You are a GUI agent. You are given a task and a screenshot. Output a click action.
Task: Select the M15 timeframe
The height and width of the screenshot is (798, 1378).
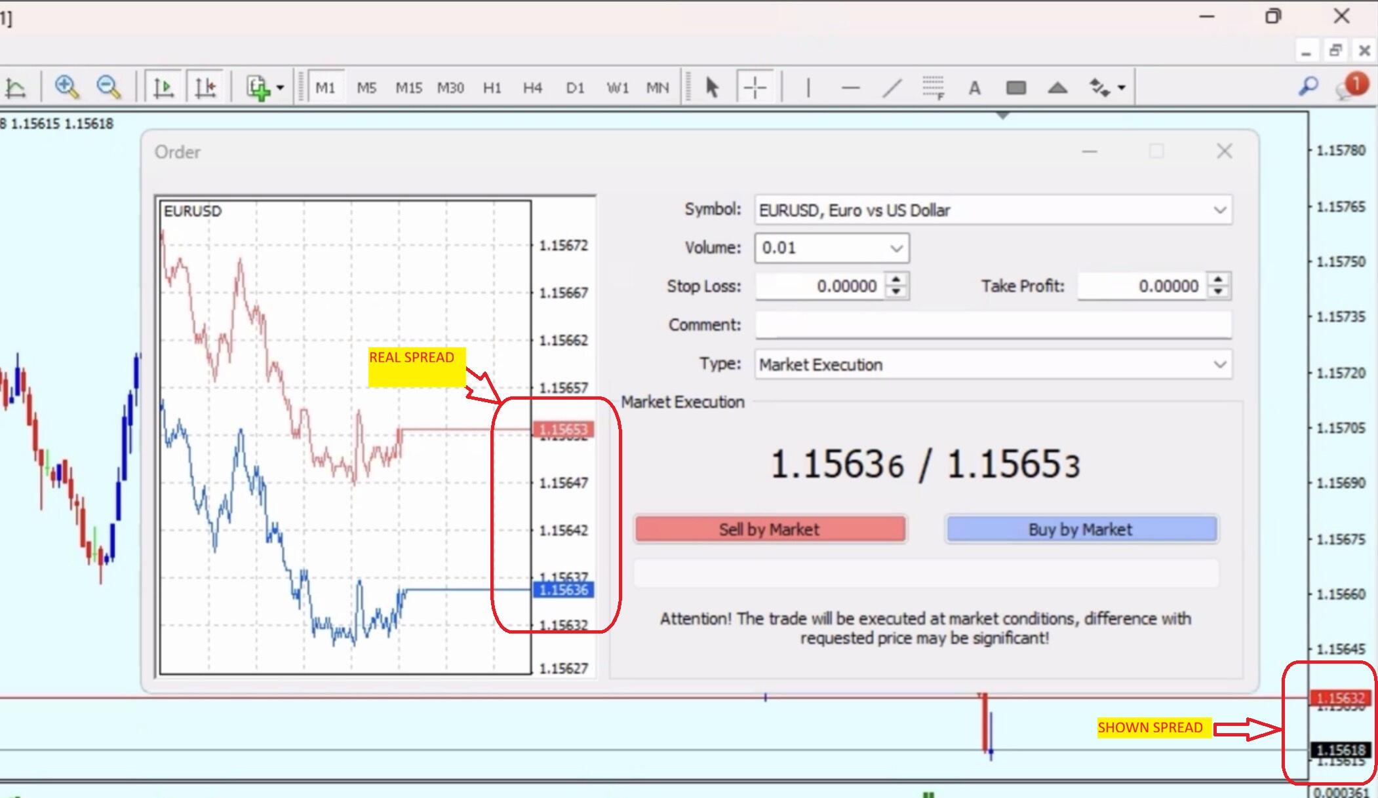click(x=408, y=88)
